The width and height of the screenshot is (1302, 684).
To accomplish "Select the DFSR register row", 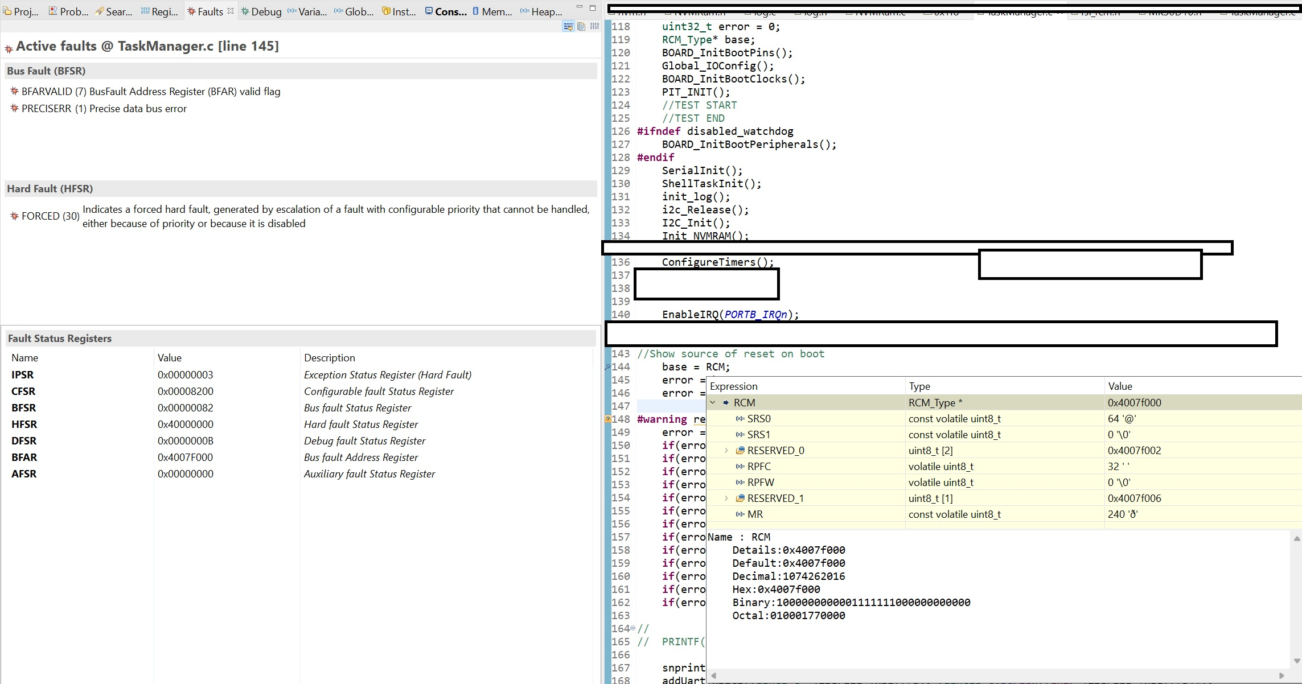I will [299, 441].
